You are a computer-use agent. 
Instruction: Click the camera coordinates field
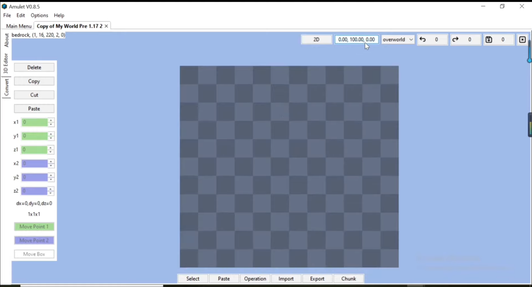[356, 39]
